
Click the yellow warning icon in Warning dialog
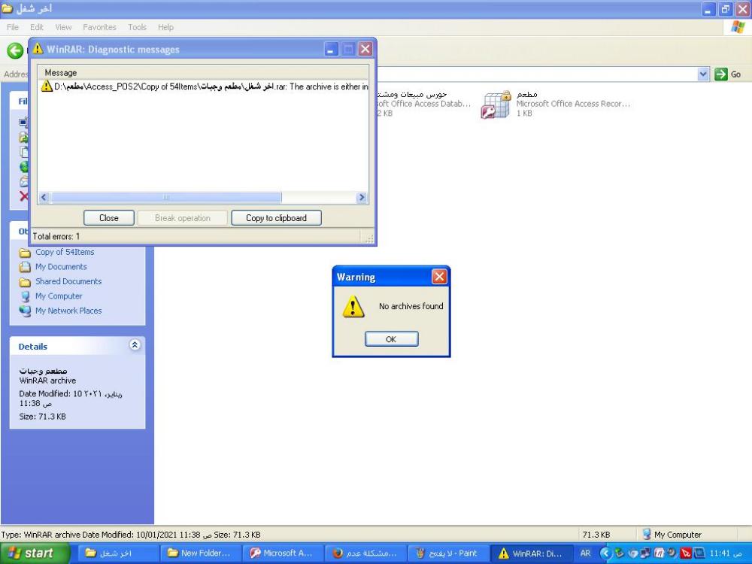point(353,307)
